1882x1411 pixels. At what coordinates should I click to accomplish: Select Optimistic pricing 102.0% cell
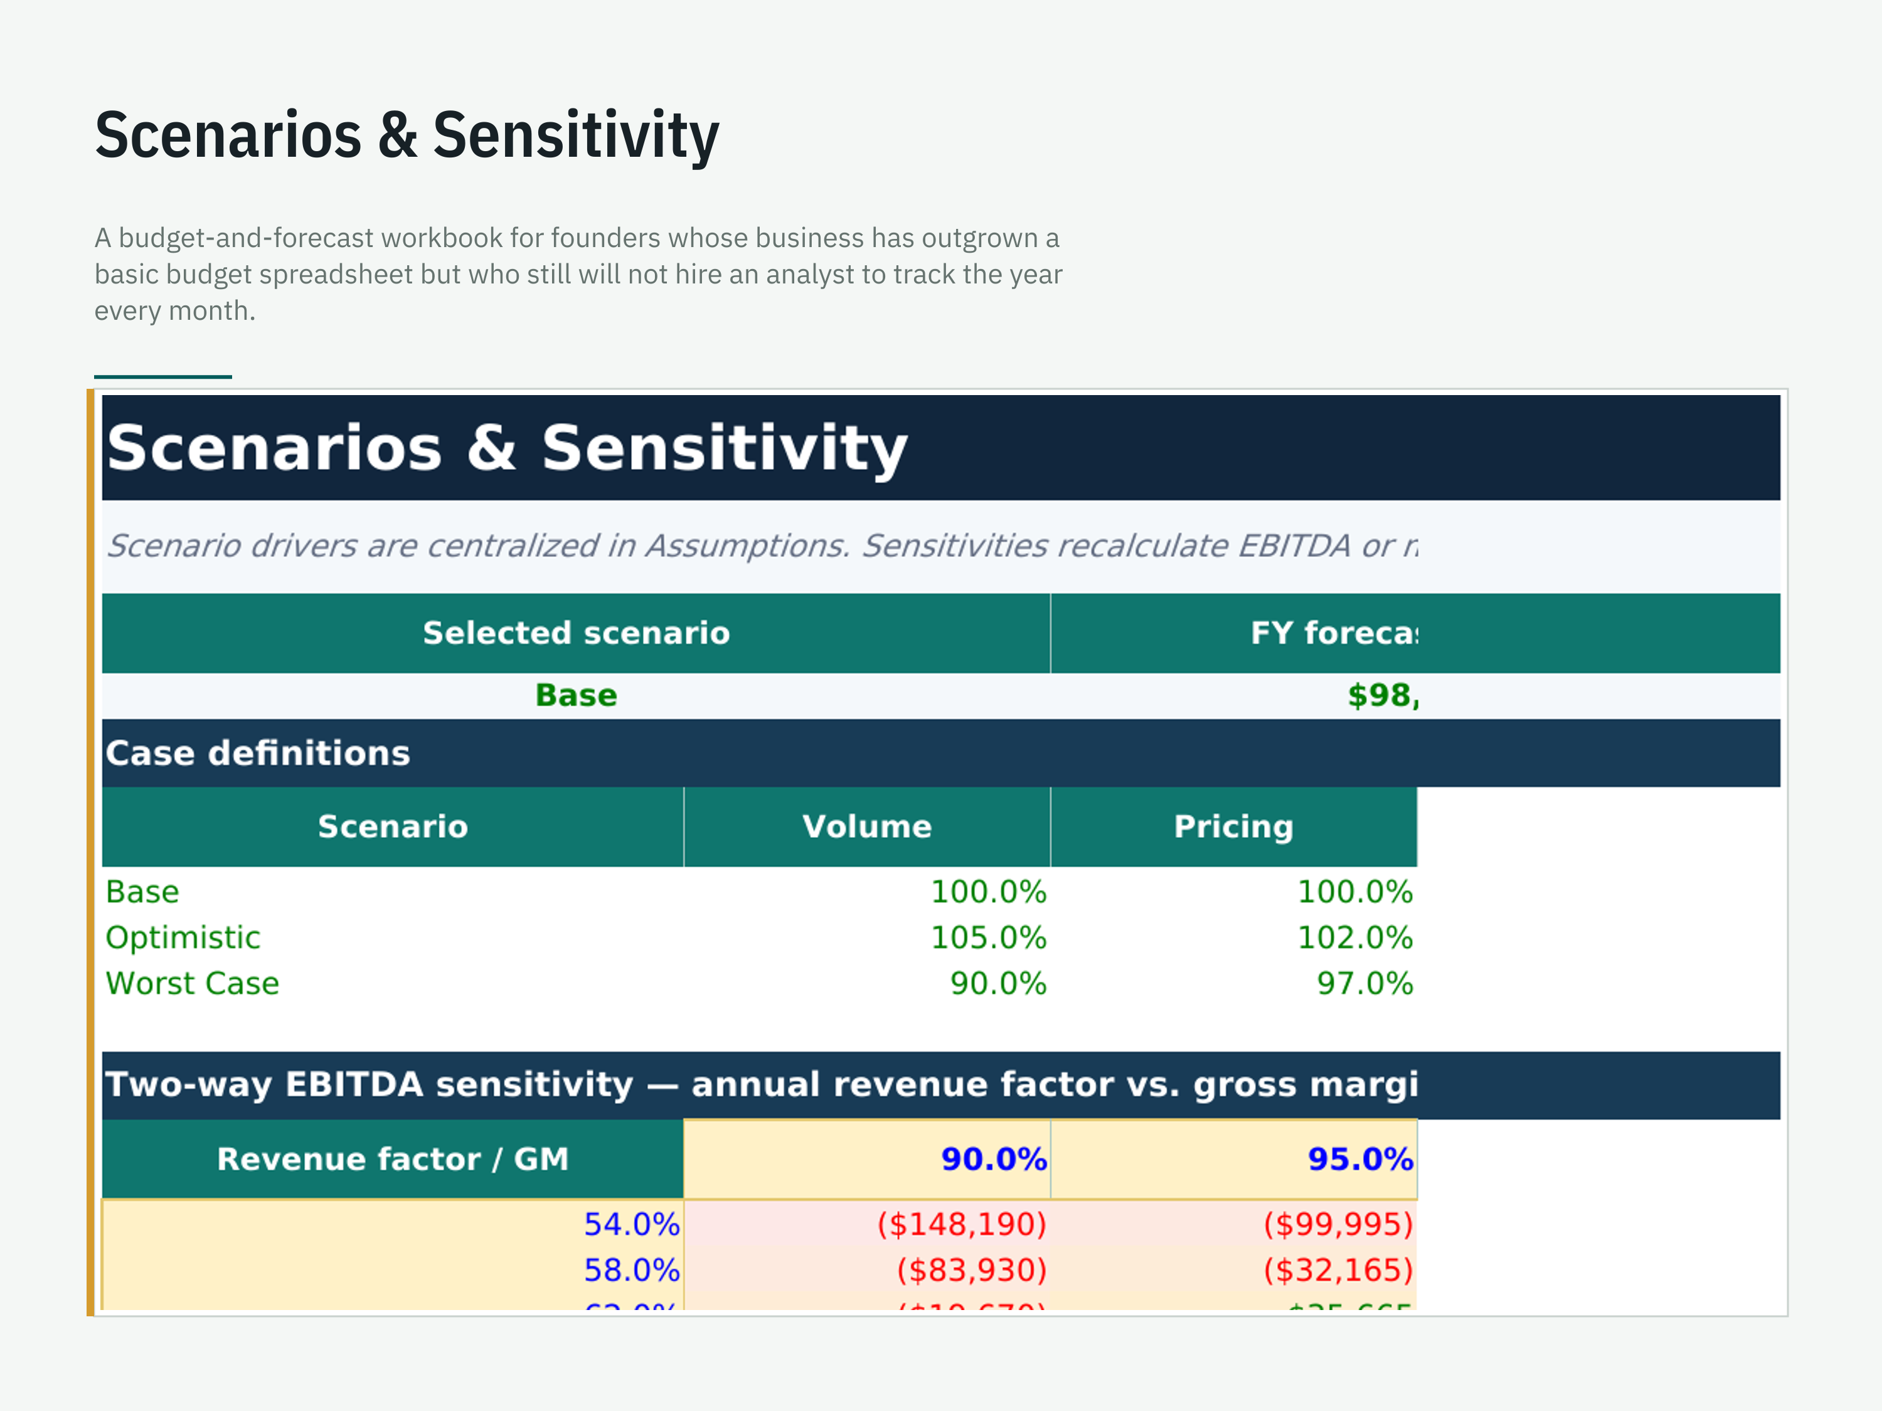click(x=1235, y=938)
